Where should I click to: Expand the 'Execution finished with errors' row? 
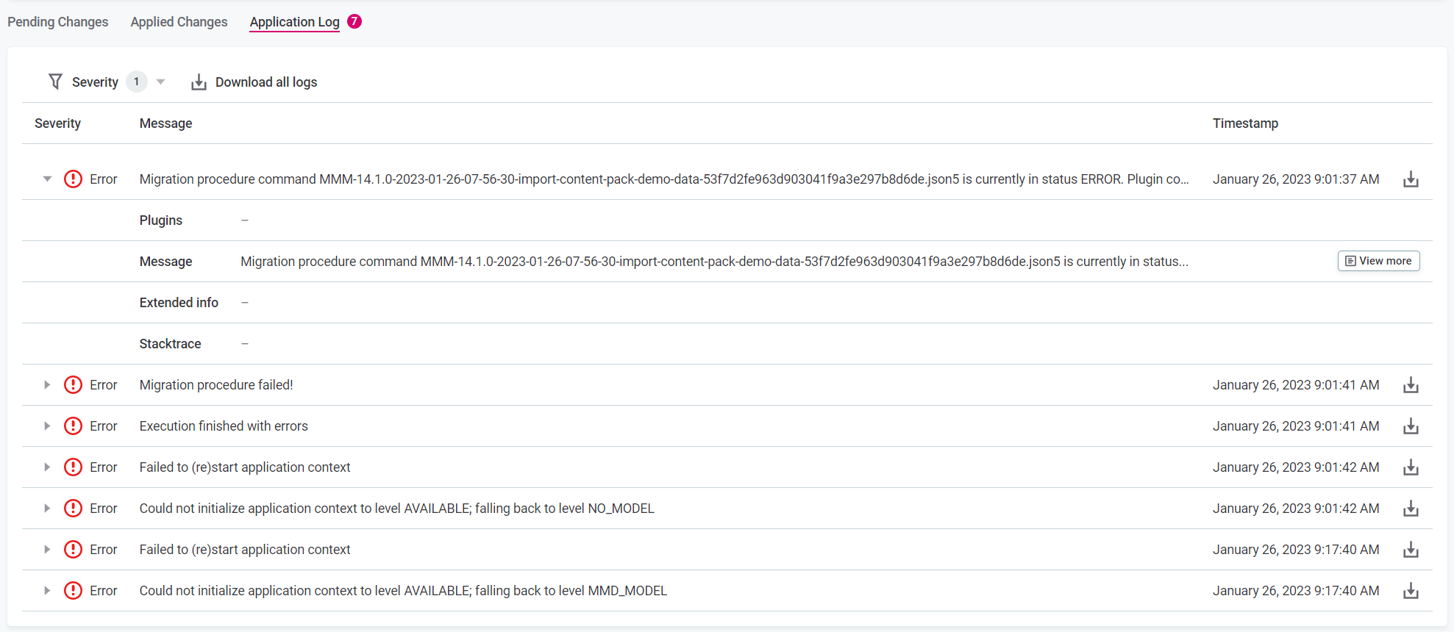[47, 426]
